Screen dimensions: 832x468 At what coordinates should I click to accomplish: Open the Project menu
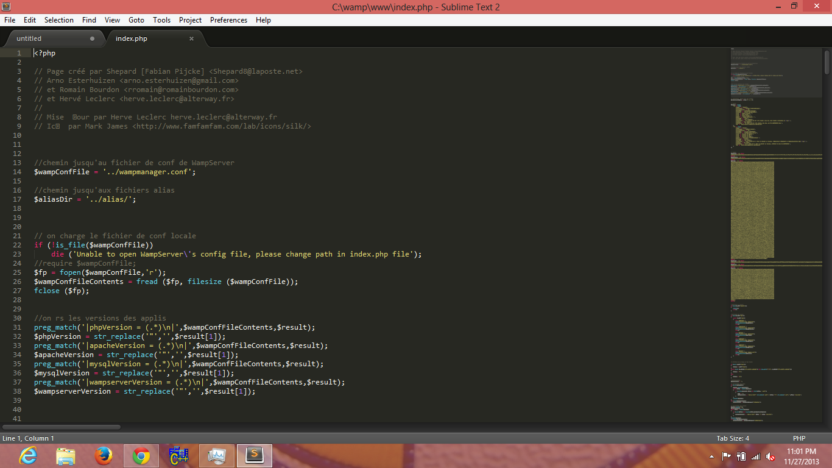coord(190,20)
